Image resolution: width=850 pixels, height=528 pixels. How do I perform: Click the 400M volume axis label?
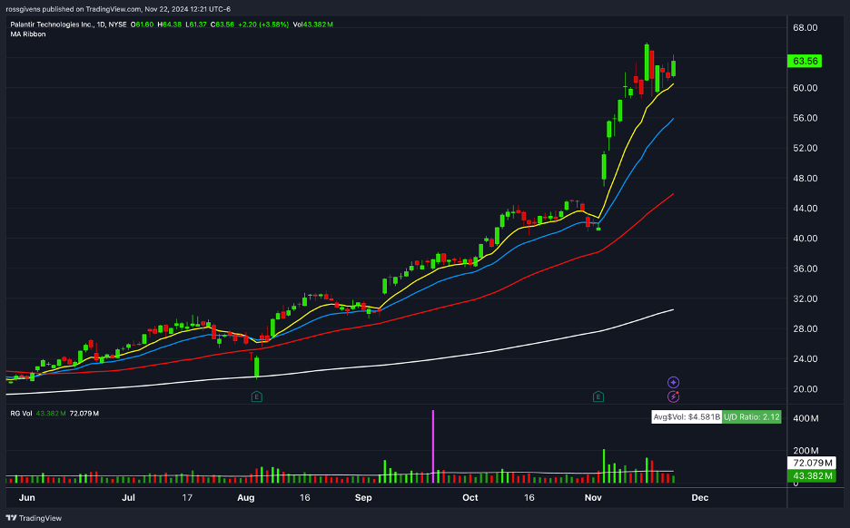point(806,418)
